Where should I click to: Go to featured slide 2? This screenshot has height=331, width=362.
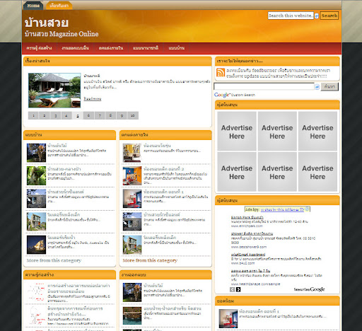45,115
